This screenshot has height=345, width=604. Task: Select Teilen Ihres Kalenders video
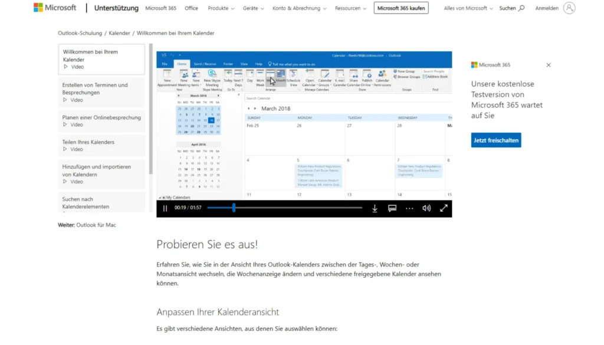pos(101,145)
